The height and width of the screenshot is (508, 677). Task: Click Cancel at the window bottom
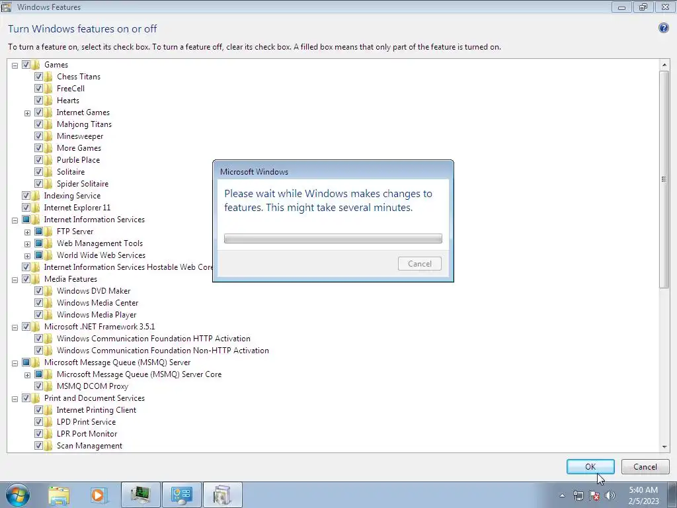pyautogui.click(x=645, y=466)
